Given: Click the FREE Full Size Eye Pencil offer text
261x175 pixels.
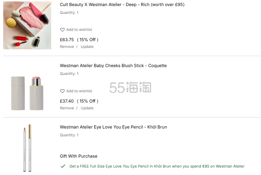Looking at the screenshot, I should click(157, 166).
